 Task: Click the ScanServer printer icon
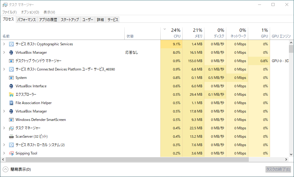click(11, 136)
